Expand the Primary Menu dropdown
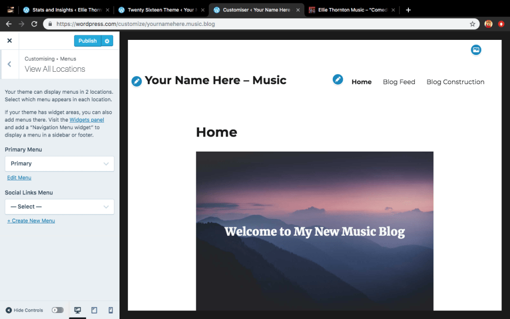 [x=59, y=163]
